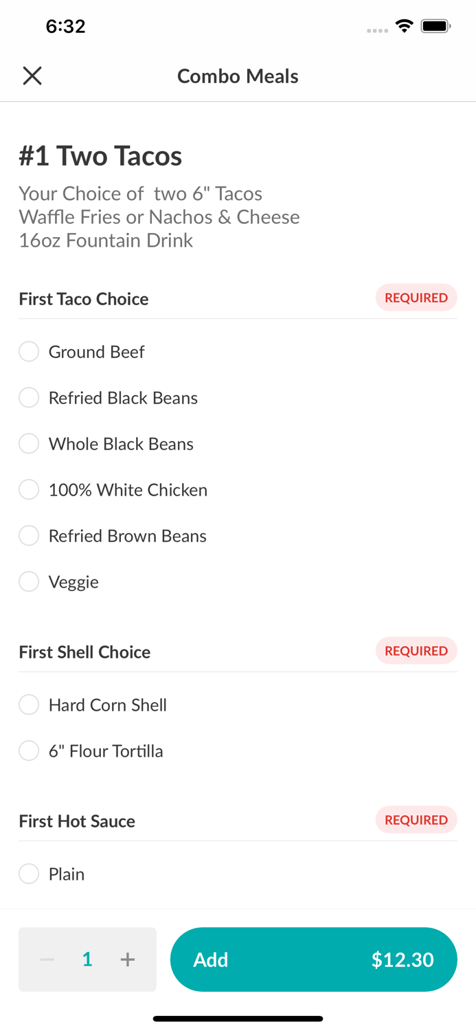476x1031 pixels.
Task: Choose Refried Brown Beans filling
Action: (29, 536)
